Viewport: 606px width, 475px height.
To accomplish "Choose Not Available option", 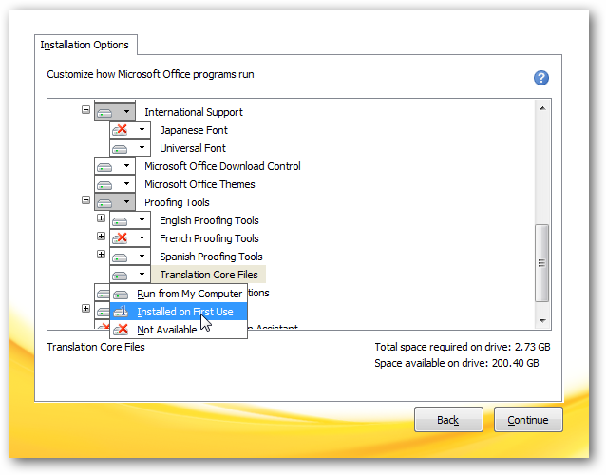I will [x=179, y=330].
